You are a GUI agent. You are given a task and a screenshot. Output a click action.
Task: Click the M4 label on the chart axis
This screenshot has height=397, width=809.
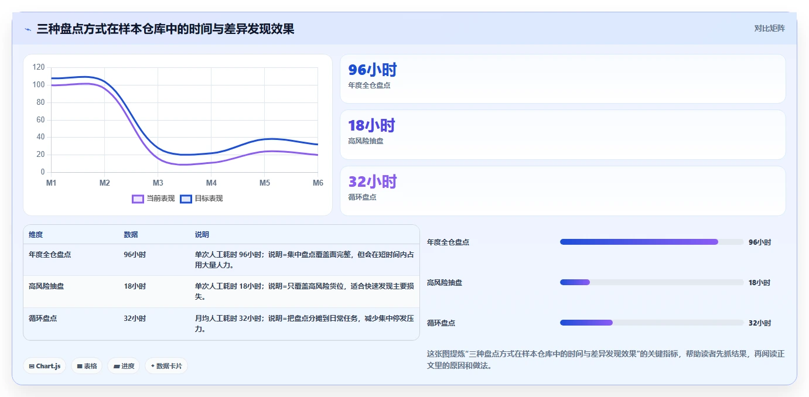211,183
